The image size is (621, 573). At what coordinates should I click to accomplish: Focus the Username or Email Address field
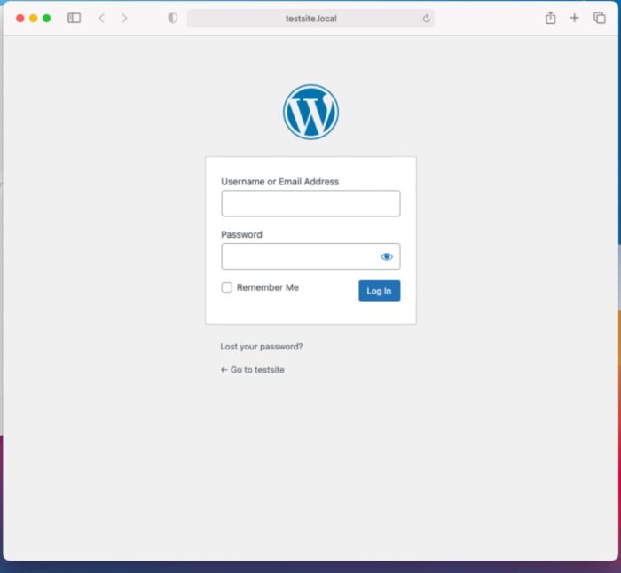click(x=310, y=203)
